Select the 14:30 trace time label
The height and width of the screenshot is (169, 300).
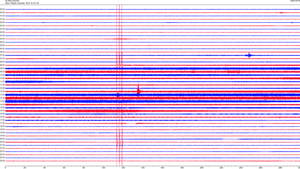[2, 105]
